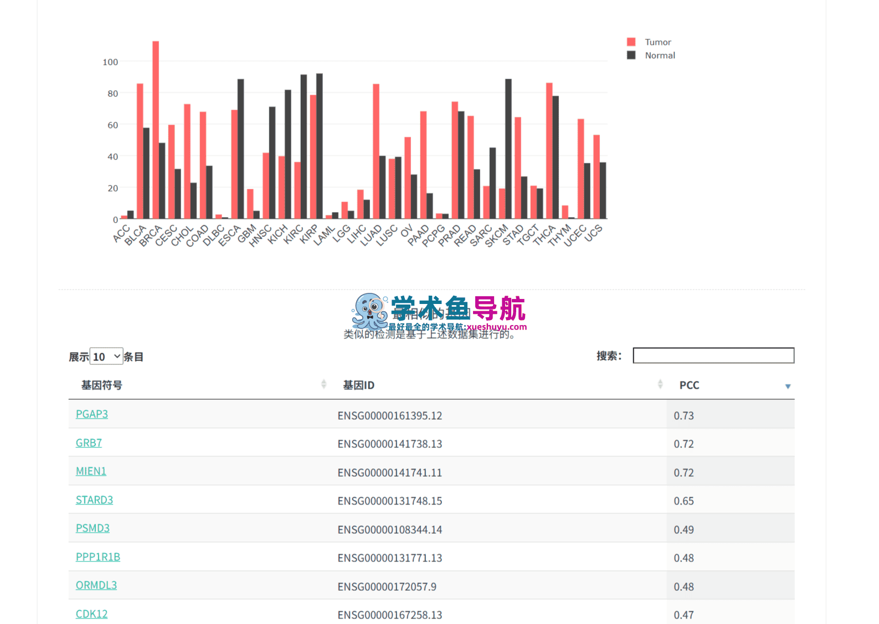The image size is (879, 624).
Task: Open the CDK12 gene link
Action: point(91,614)
